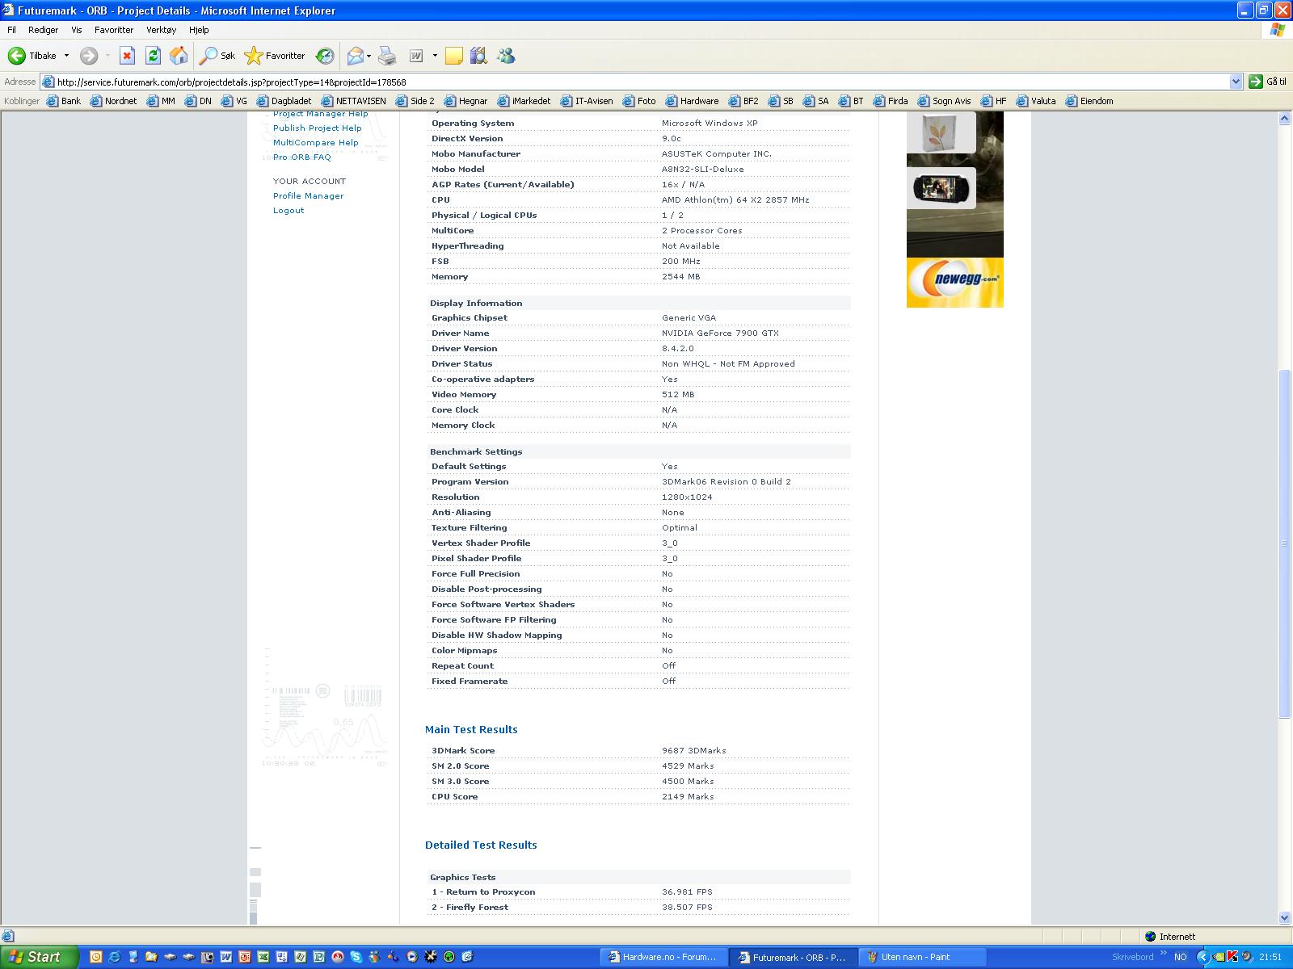Open the Nordnet links bar shortcut
The width and height of the screenshot is (1293, 969).
tap(114, 101)
